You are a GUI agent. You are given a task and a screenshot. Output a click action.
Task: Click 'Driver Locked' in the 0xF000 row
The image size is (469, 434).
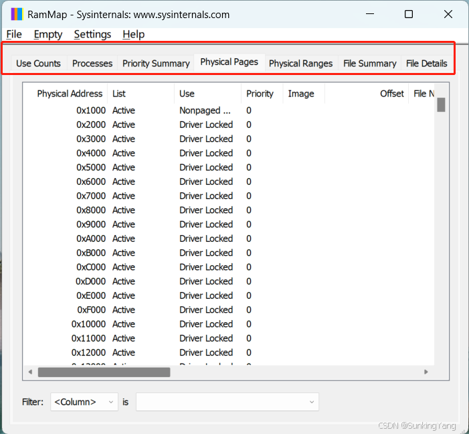206,309
